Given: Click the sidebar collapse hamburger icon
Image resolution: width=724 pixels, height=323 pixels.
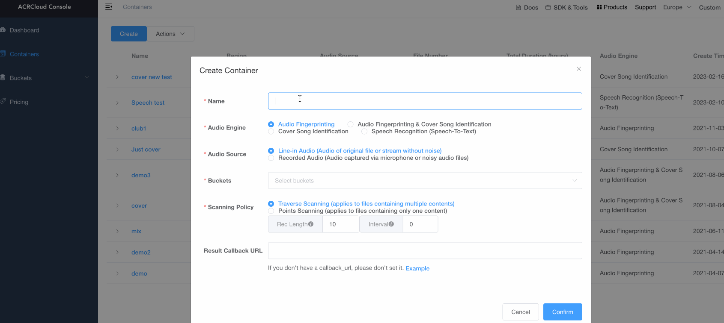Looking at the screenshot, I should tap(109, 7).
